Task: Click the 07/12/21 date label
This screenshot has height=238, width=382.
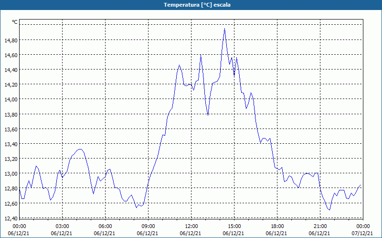Action: click(x=362, y=233)
